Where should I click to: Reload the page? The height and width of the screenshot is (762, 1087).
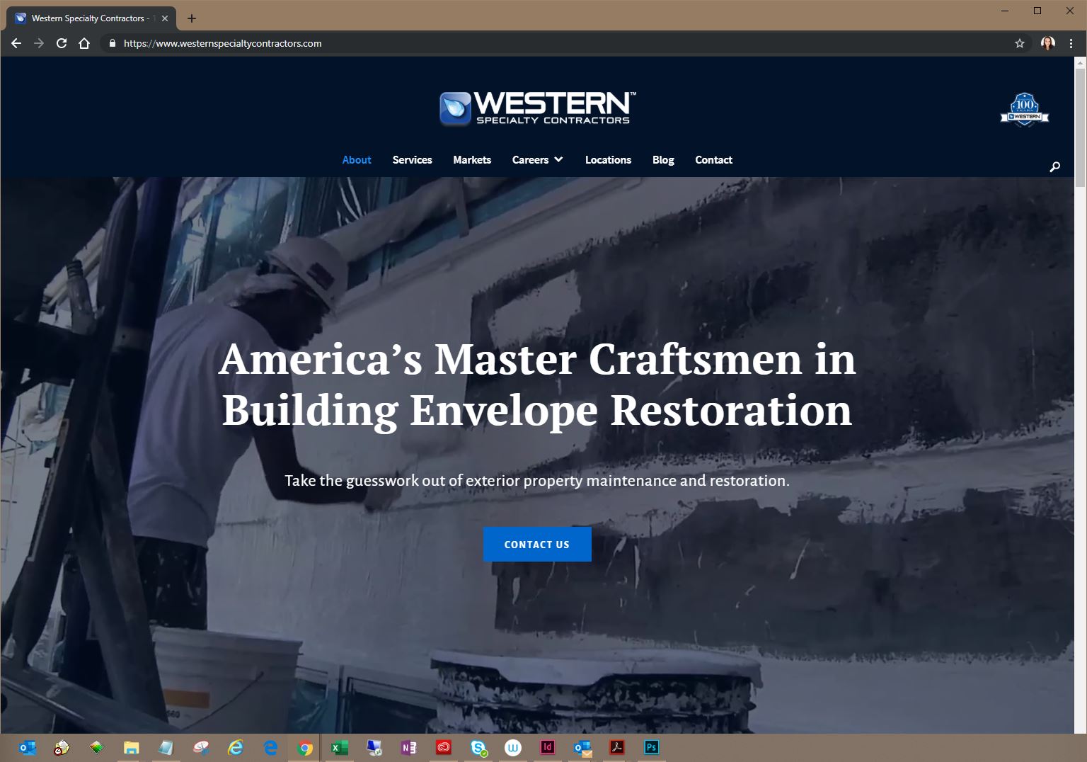tap(61, 43)
